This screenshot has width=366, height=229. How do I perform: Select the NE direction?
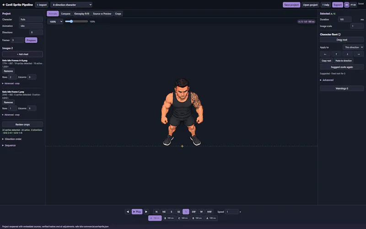click(x=164, y=212)
